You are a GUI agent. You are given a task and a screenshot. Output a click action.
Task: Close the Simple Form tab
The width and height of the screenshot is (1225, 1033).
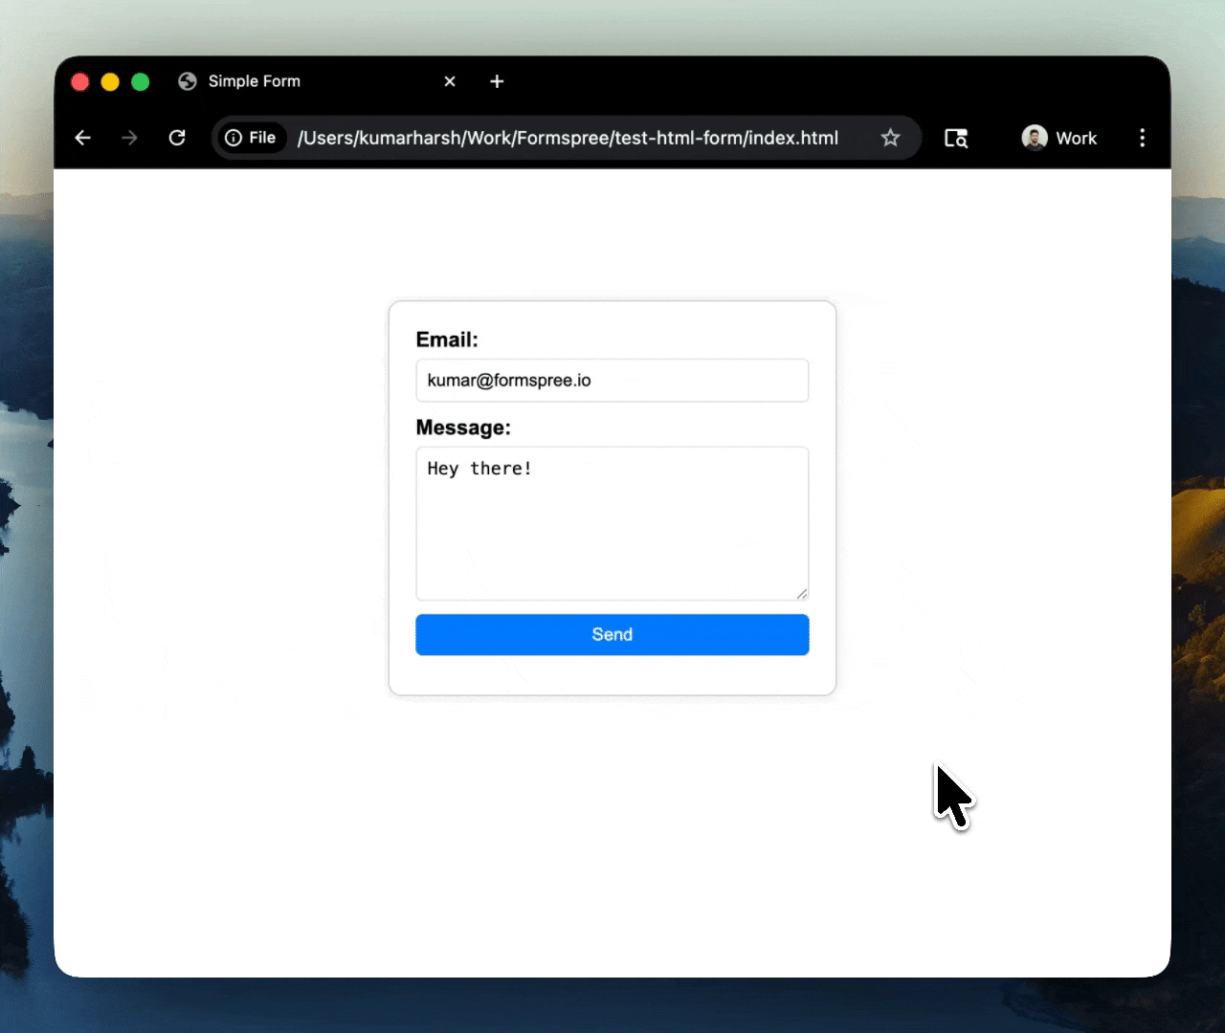point(450,81)
